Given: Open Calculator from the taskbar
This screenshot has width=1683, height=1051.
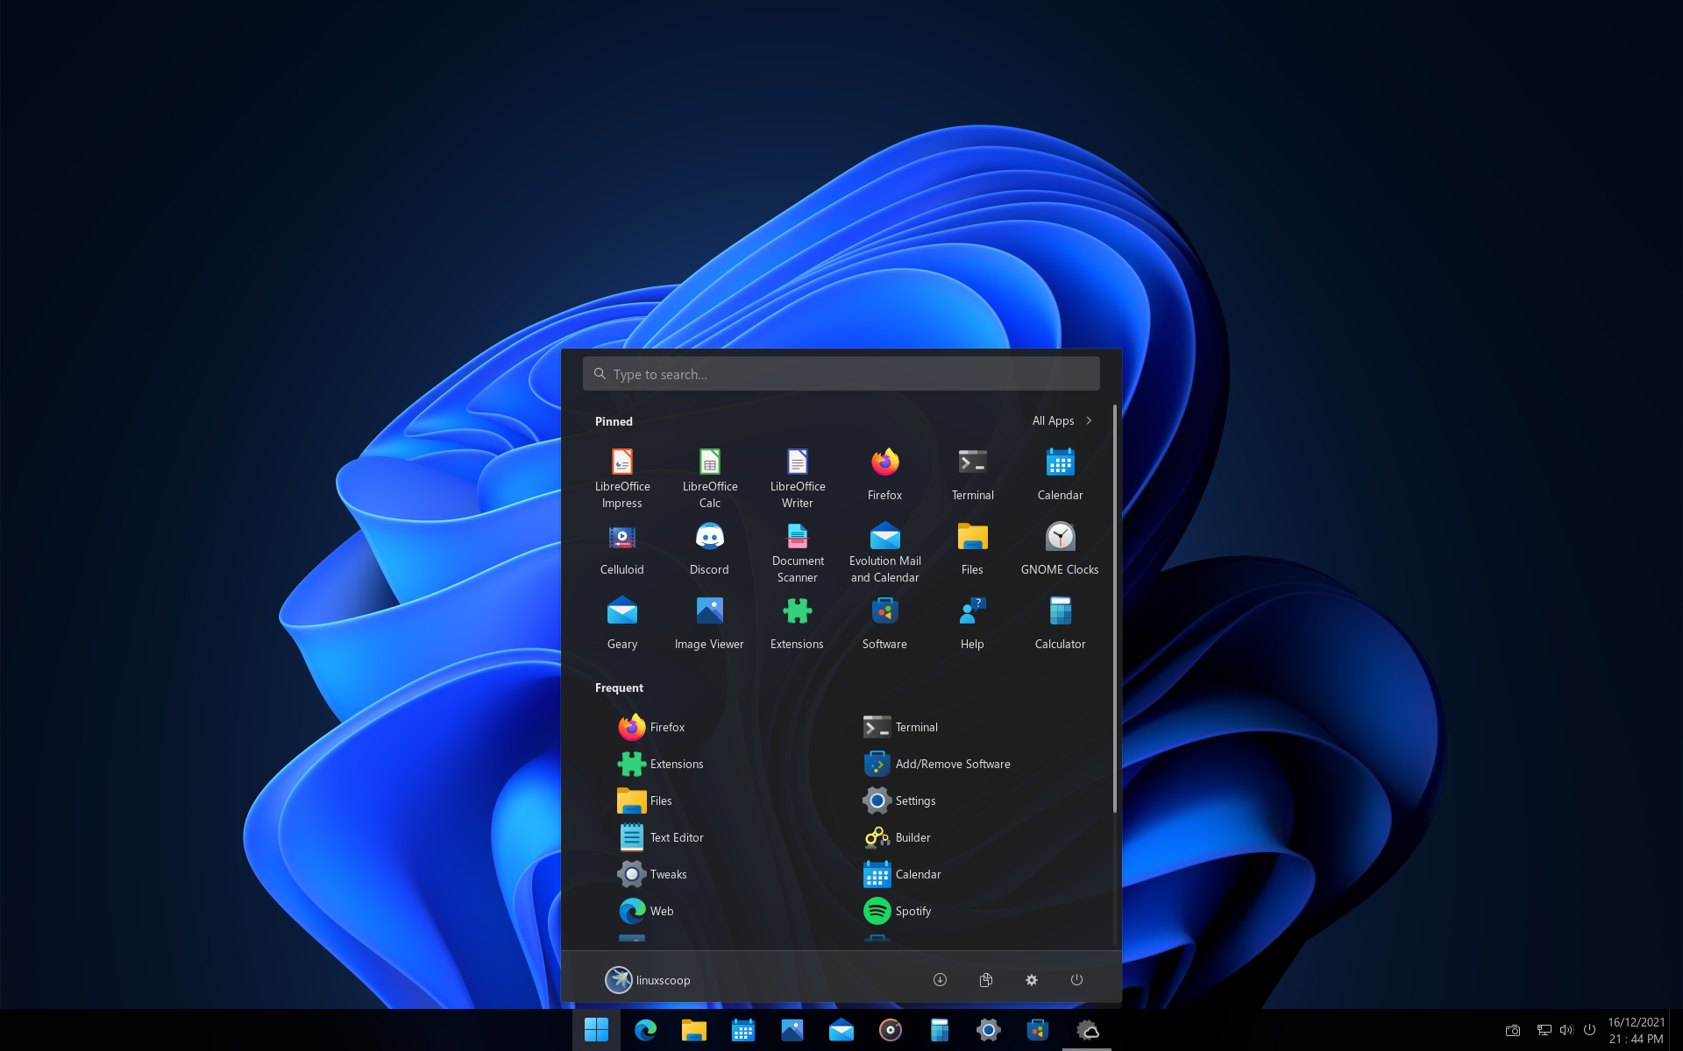Looking at the screenshot, I should pos(940,1030).
